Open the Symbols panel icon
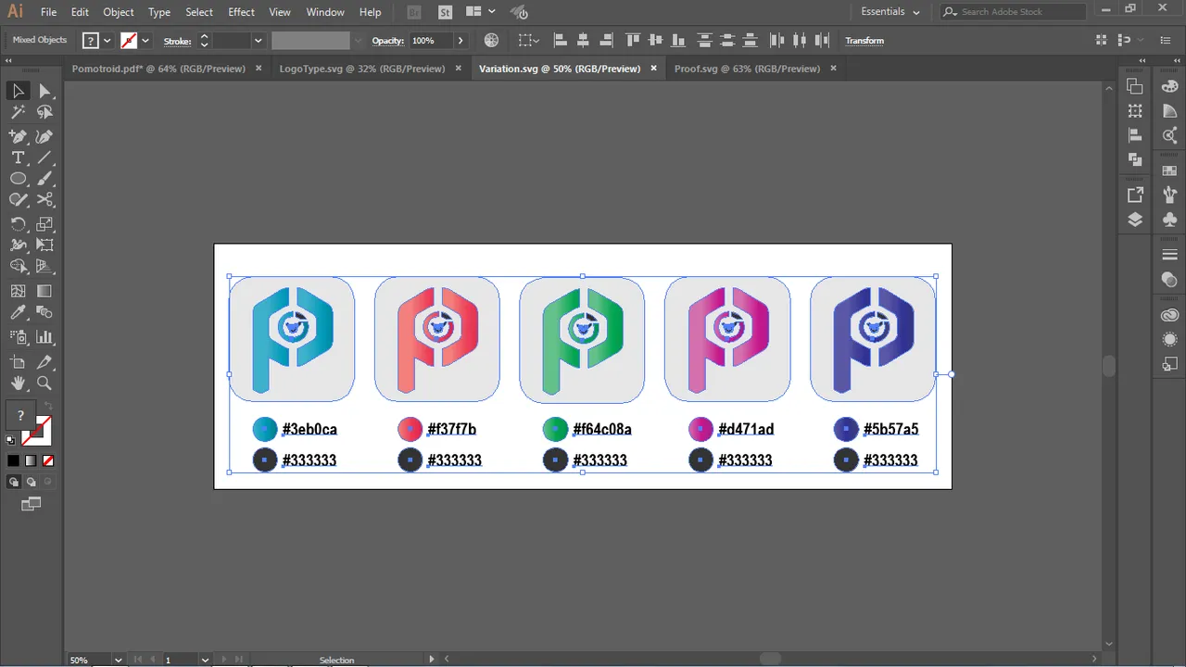The image size is (1186, 667). point(1169,220)
